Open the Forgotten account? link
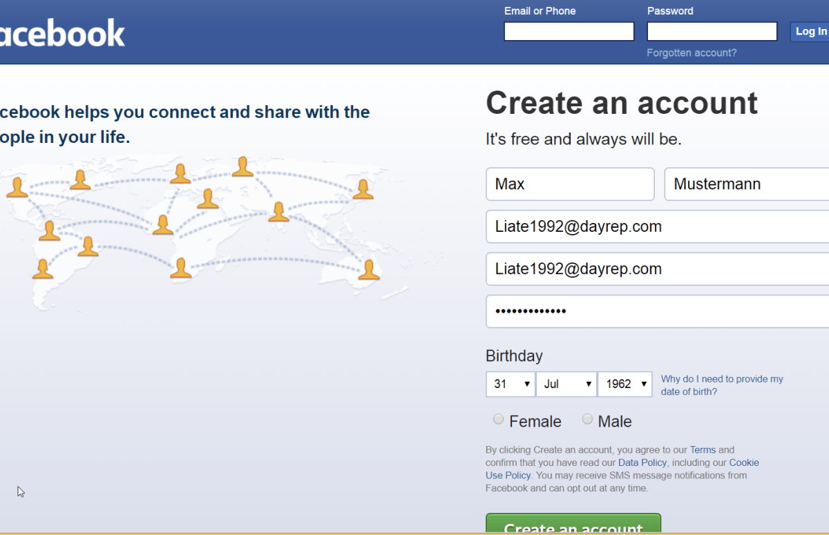829x535 pixels. [x=692, y=52]
